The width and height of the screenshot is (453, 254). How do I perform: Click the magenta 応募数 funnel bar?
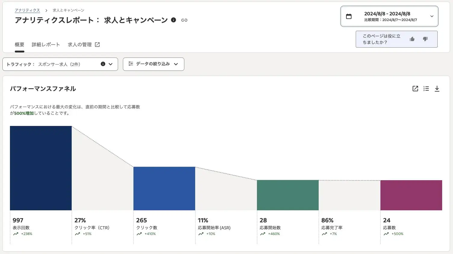tap(411, 195)
